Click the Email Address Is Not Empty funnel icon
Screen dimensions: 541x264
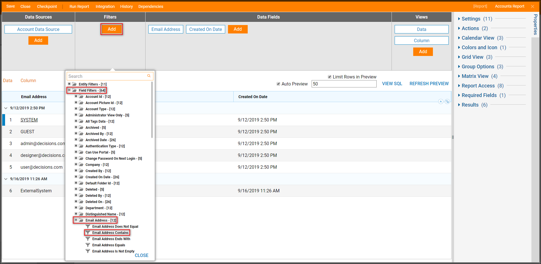pos(88,251)
